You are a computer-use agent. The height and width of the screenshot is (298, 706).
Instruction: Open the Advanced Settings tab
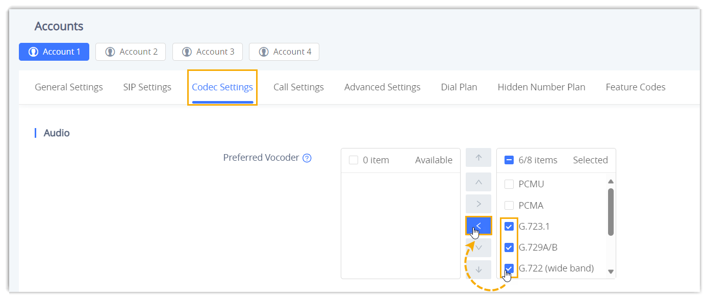click(x=382, y=87)
